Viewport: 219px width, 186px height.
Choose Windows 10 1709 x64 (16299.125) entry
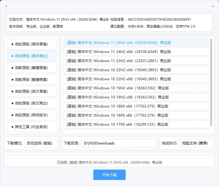pyautogui.click(x=137, y=125)
